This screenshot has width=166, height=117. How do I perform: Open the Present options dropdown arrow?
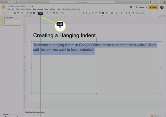147,7
